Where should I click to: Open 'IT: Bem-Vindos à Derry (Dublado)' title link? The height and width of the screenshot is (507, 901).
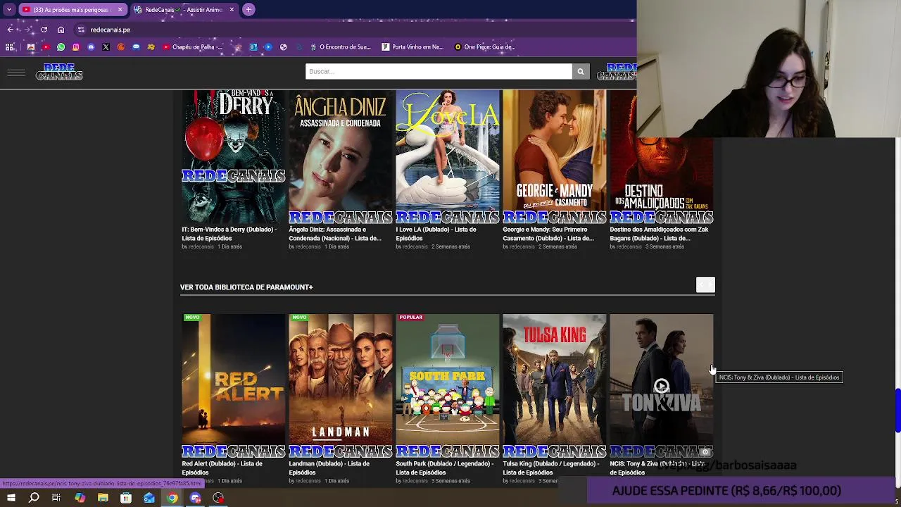pyautogui.click(x=229, y=234)
